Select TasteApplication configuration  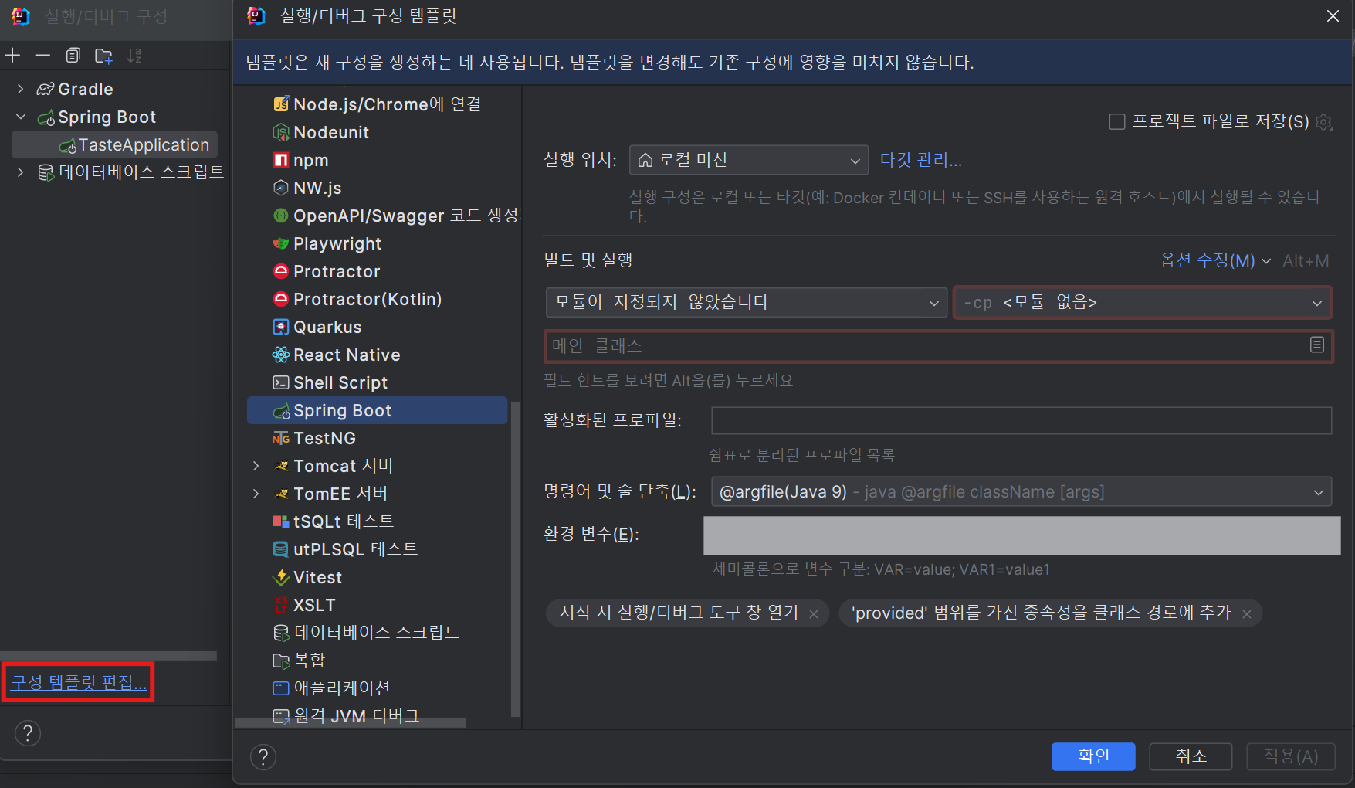[x=115, y=144]
